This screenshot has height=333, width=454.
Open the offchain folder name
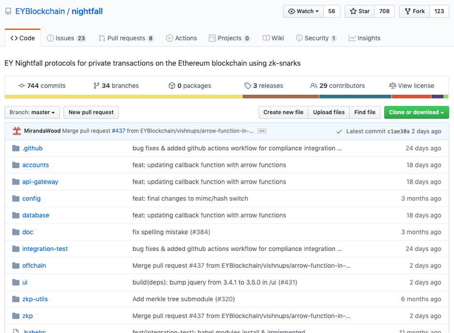point(34,266)
